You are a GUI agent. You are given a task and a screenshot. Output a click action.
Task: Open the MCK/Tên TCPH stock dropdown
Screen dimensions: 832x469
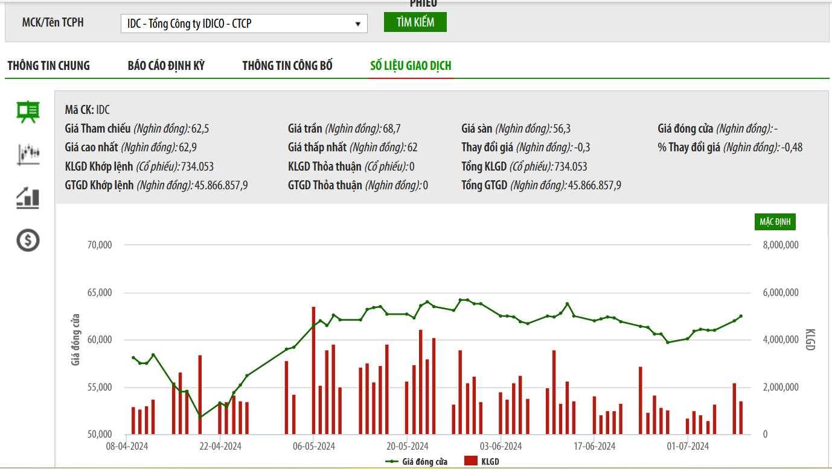[243, 24]
